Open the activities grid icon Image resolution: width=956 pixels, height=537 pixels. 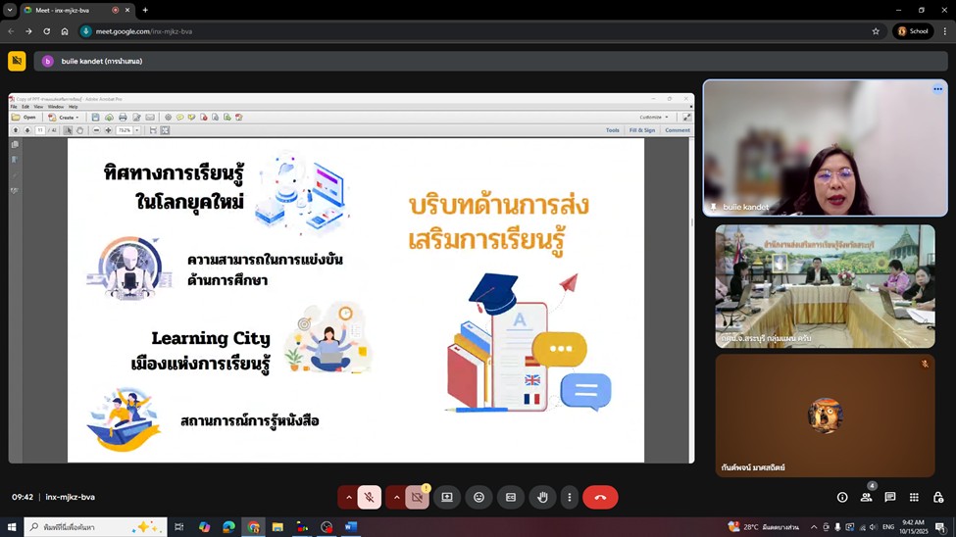[x=914, y=498]
